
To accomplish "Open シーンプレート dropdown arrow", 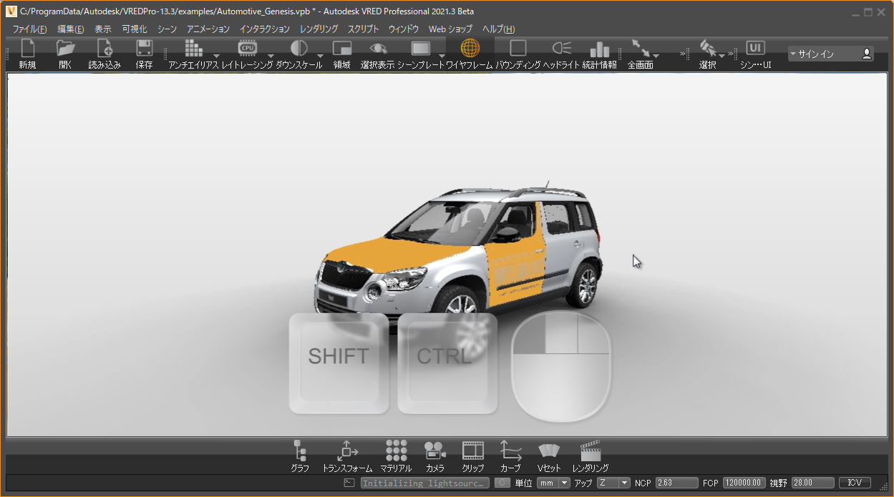I will point(442,55).
